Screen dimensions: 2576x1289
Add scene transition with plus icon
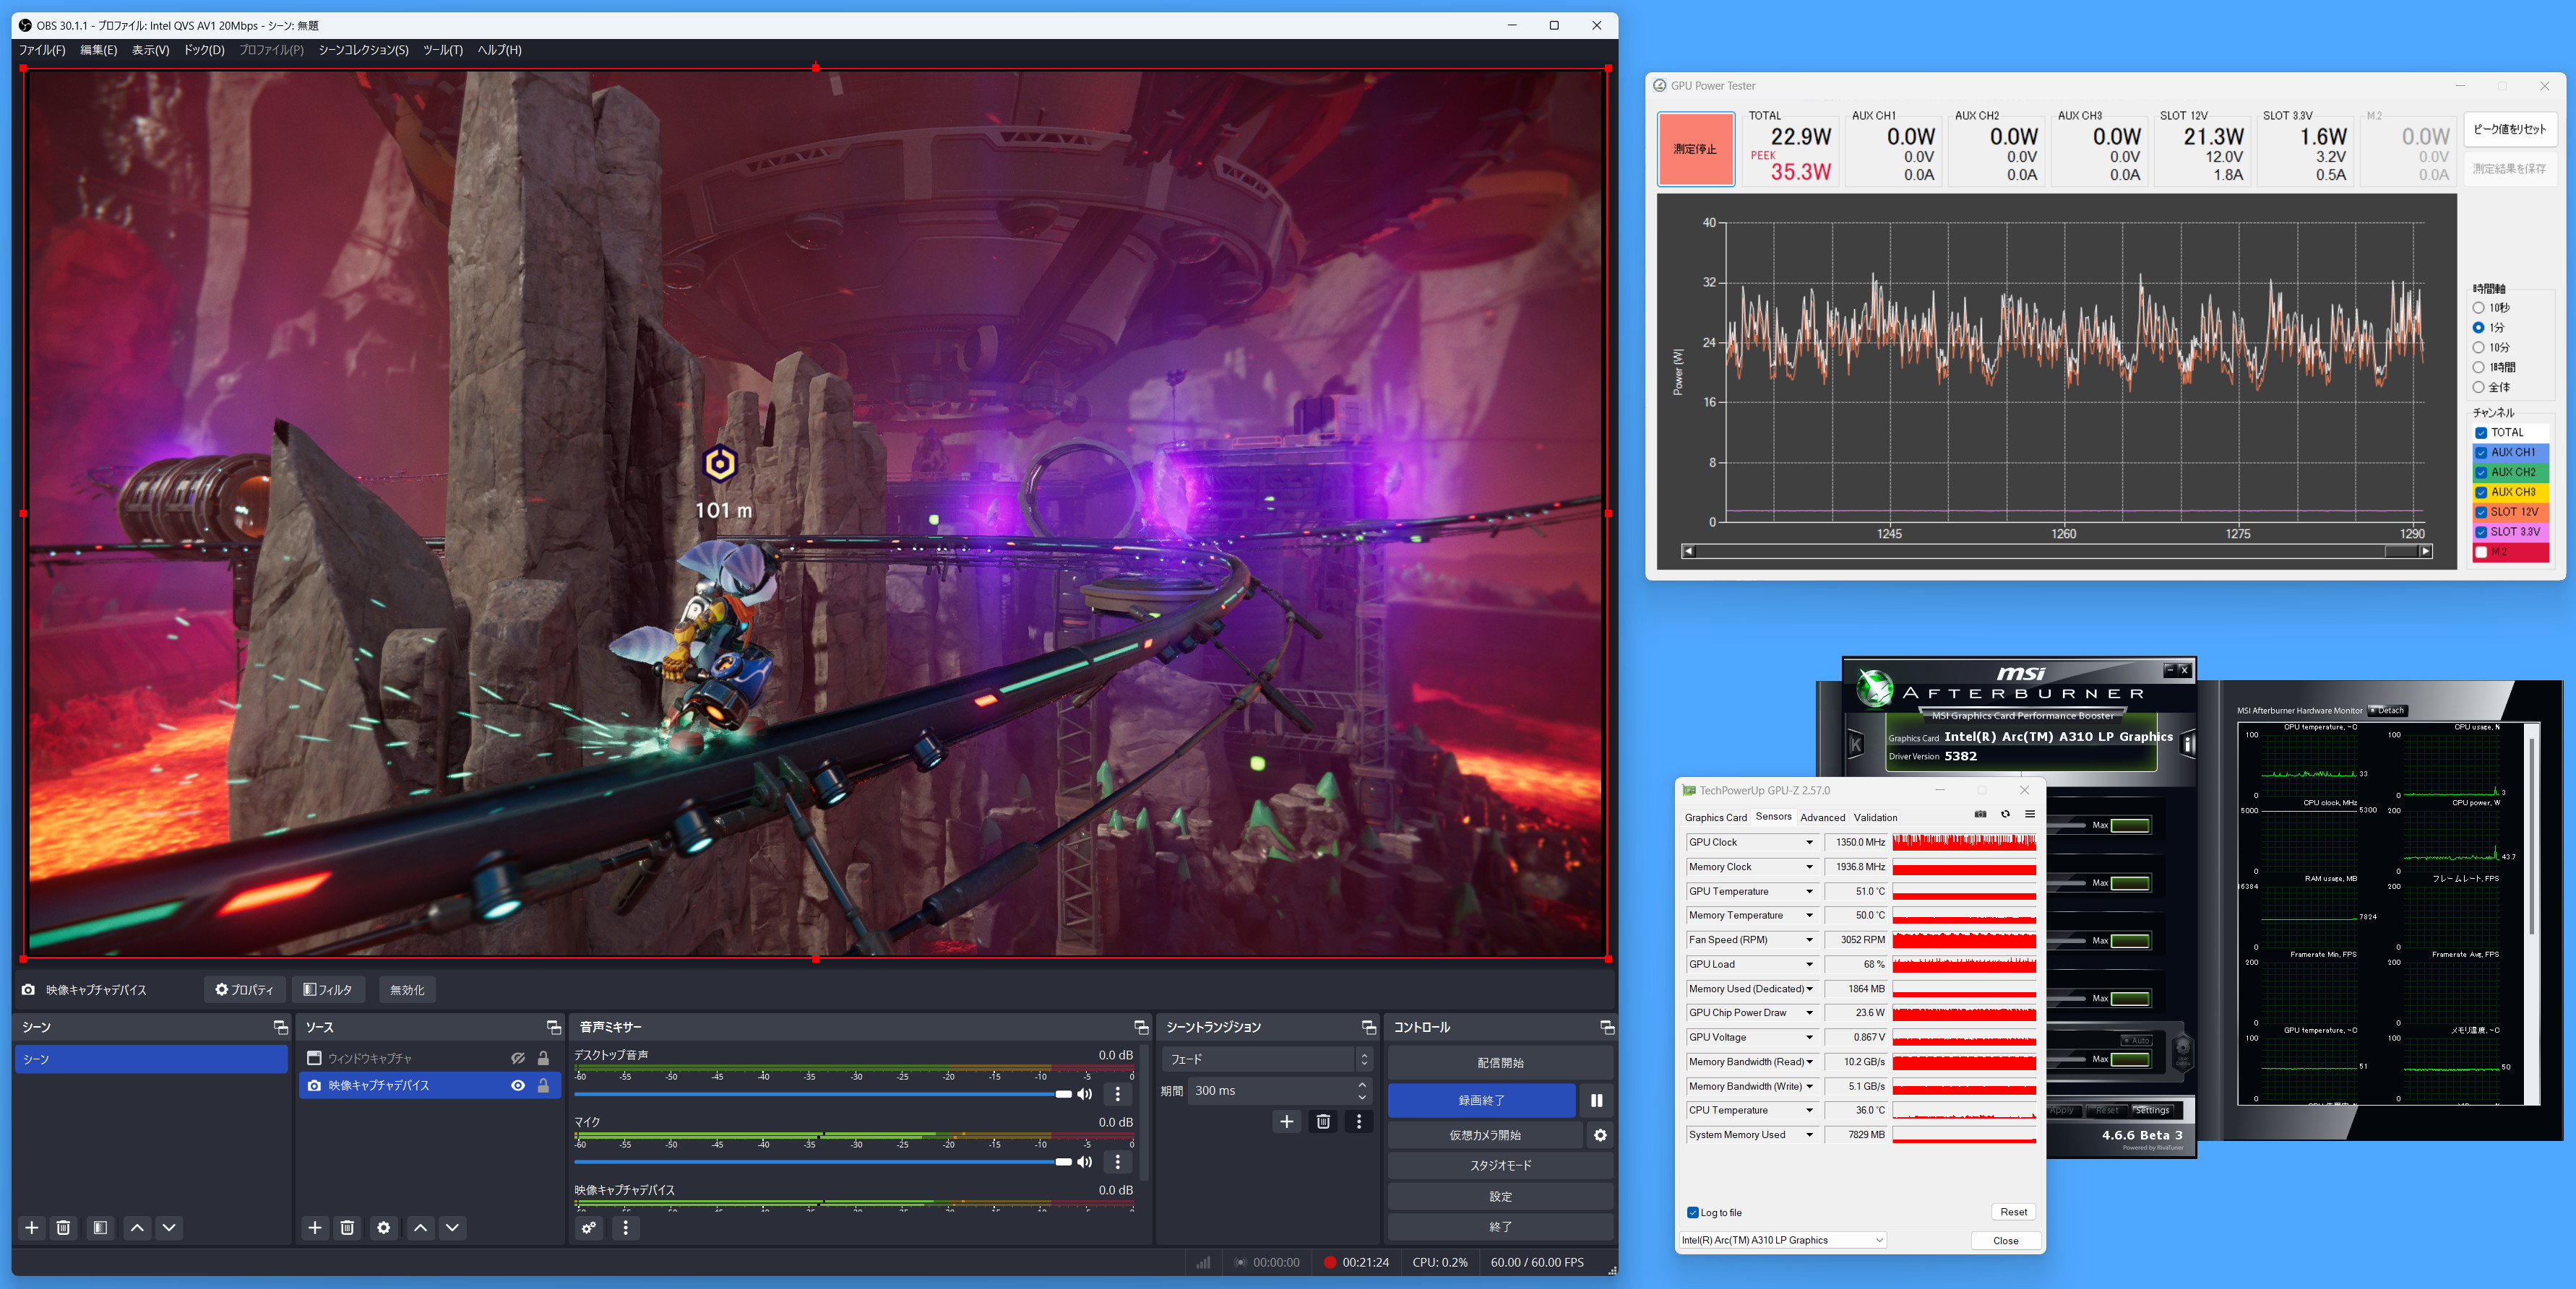1287,1122
